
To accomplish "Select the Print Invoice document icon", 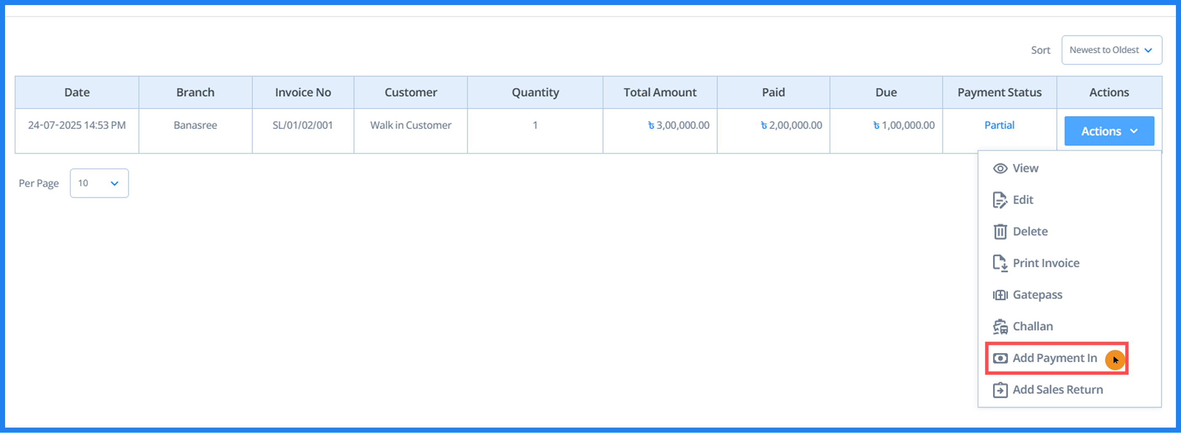I will point(1000,263).
